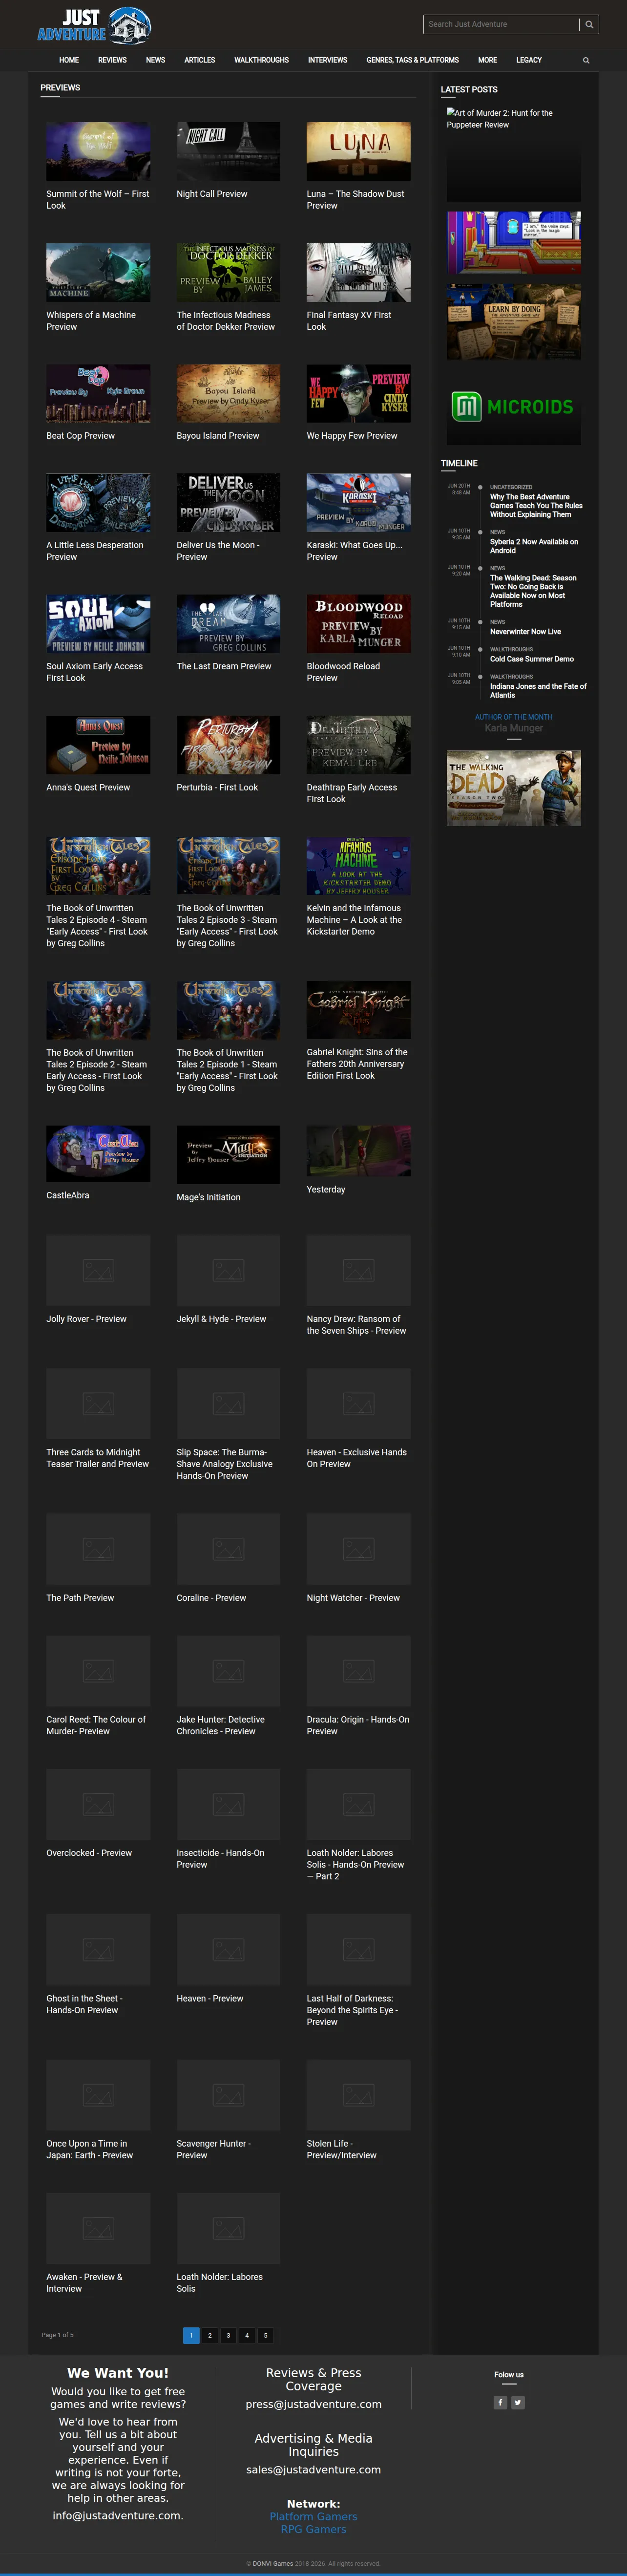Open the Doctor Dekker preview thumbnail
627x2576 pixels.
228,272
